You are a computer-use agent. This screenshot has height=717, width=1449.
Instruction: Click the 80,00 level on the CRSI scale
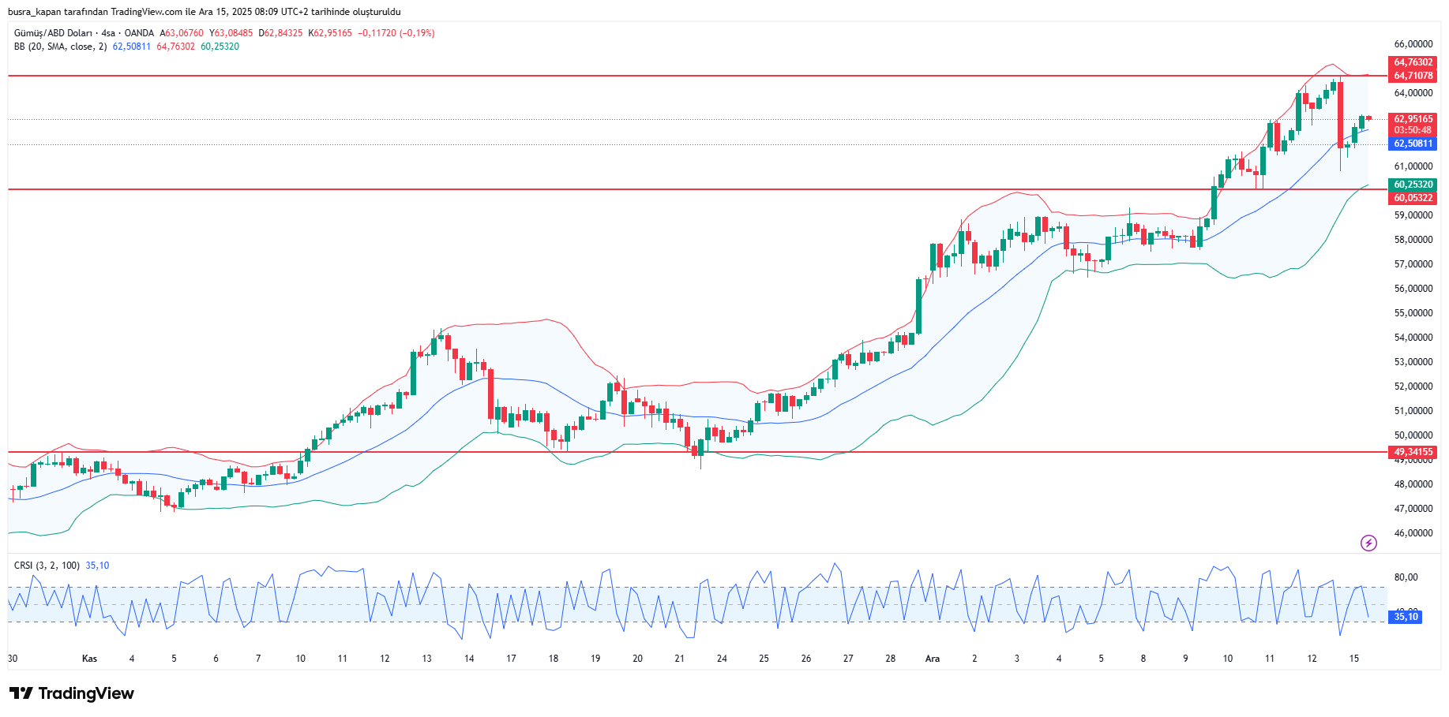coord(1406,577)
